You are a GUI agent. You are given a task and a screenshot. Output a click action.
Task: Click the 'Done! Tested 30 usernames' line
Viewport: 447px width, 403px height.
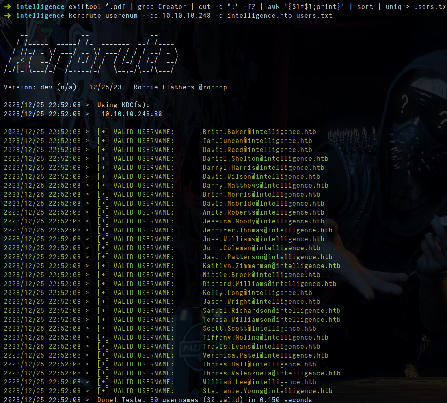coord(204,400)
